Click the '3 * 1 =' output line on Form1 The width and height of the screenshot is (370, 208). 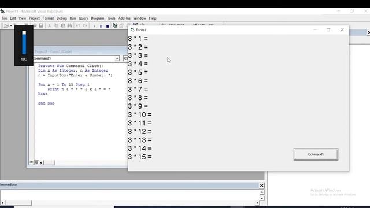[138, 39]
